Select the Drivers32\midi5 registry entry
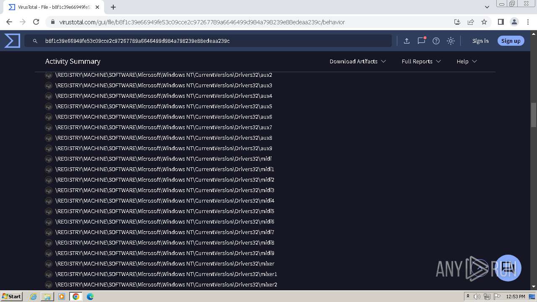Image resolution: width=537 pixels, height=302 pixels. point(164,211)
